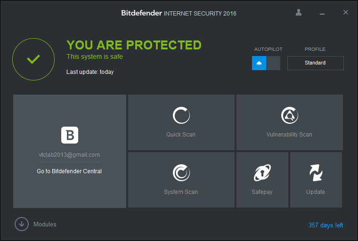Launch the Vulnerability Scan icon
Viewport: 358px width, 241px height.
pyautogui.click(x=289, y=115)
